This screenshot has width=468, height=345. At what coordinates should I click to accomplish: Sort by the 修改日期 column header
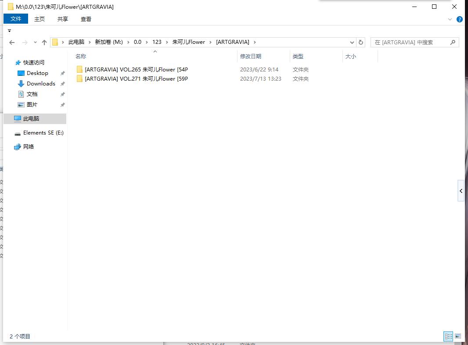click(x=251, y=56)
